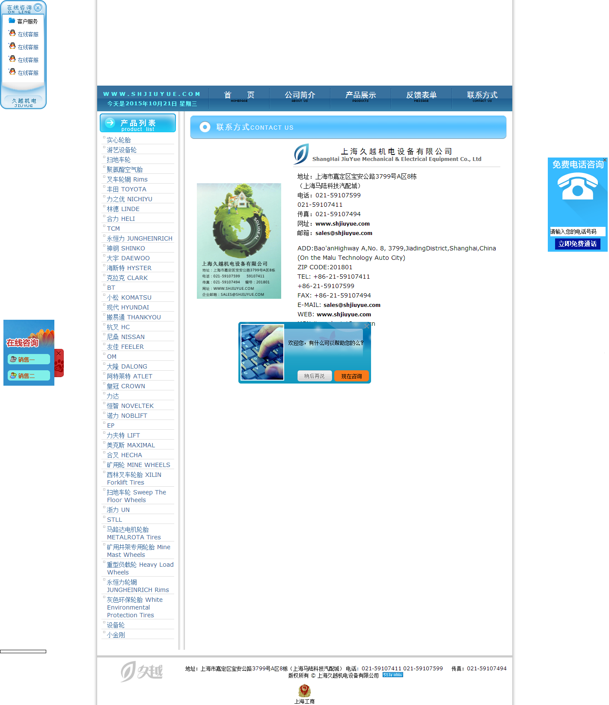The height and width of the screenshot is (705, 609).
Task: Click the 稍后再说 button in popup
Action: 315,376
